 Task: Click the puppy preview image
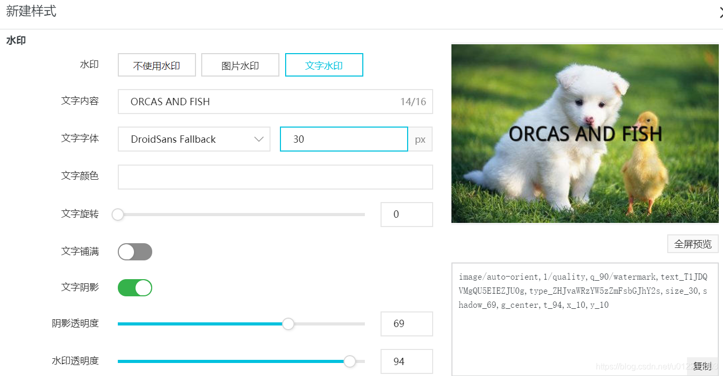tap(585, 133)
